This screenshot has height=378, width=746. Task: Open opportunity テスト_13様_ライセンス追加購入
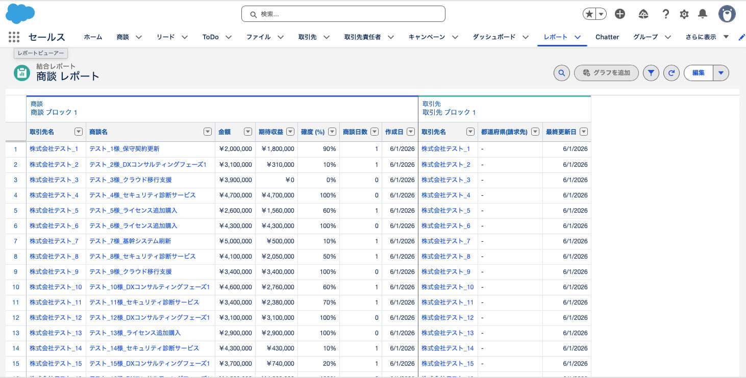click(x=135, y=333)
